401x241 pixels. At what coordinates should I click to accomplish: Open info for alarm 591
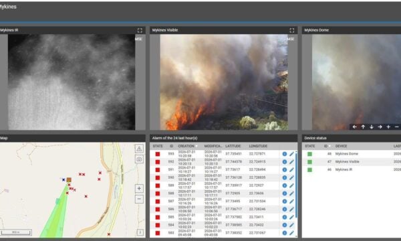point(285,170)
